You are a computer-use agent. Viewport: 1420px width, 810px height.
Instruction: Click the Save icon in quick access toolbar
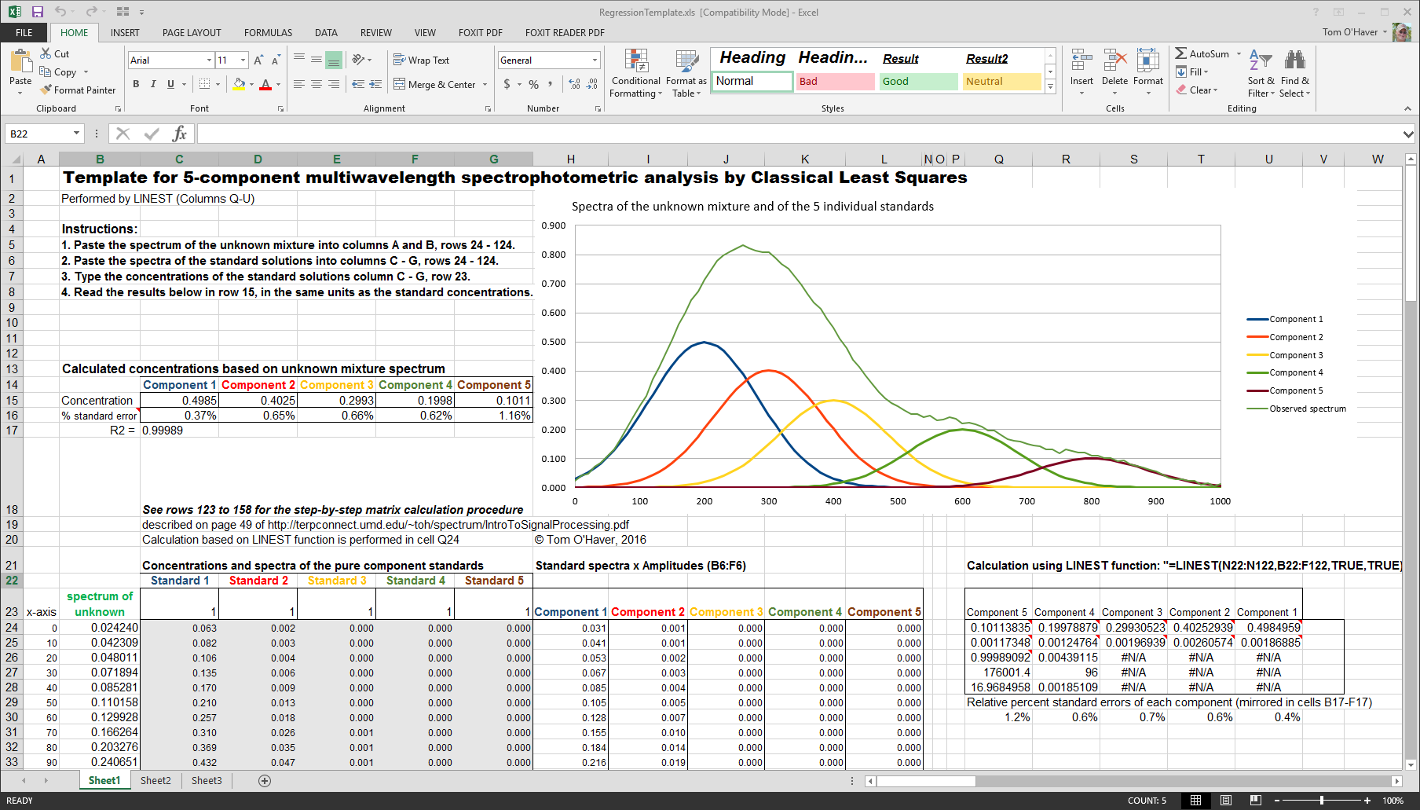tap(37, 12)
